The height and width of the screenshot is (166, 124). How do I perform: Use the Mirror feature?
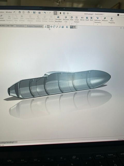click(82, 19)
